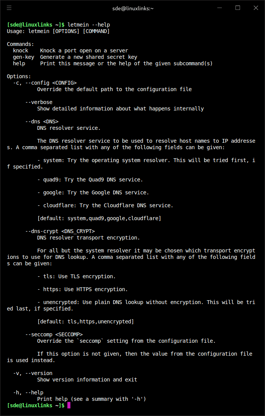Click the 'cloudflare: Try the Cloudflare DNS service' line

tap(105, 205)
